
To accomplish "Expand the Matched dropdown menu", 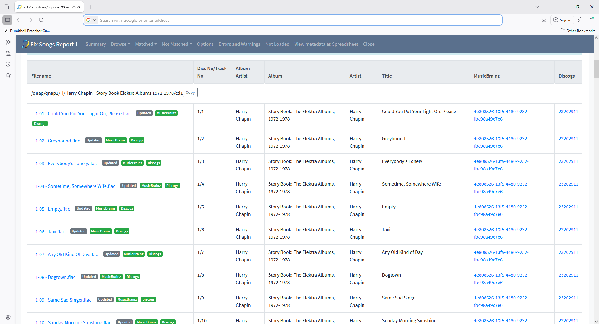I will [x=146, y=44].
